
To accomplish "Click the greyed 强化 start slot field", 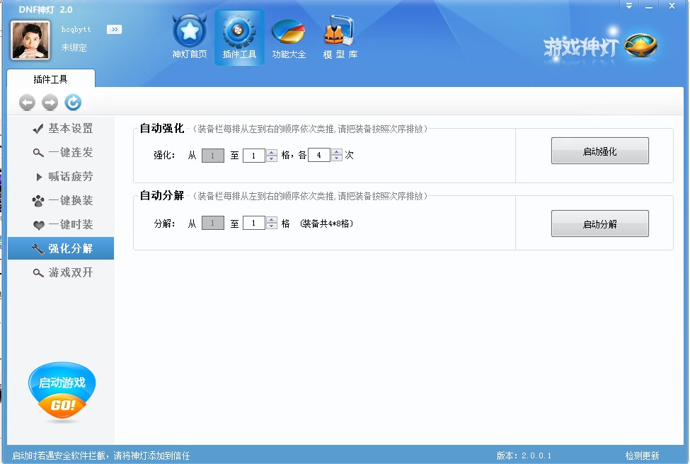I will pyautogui.click(x=213, y=155).
